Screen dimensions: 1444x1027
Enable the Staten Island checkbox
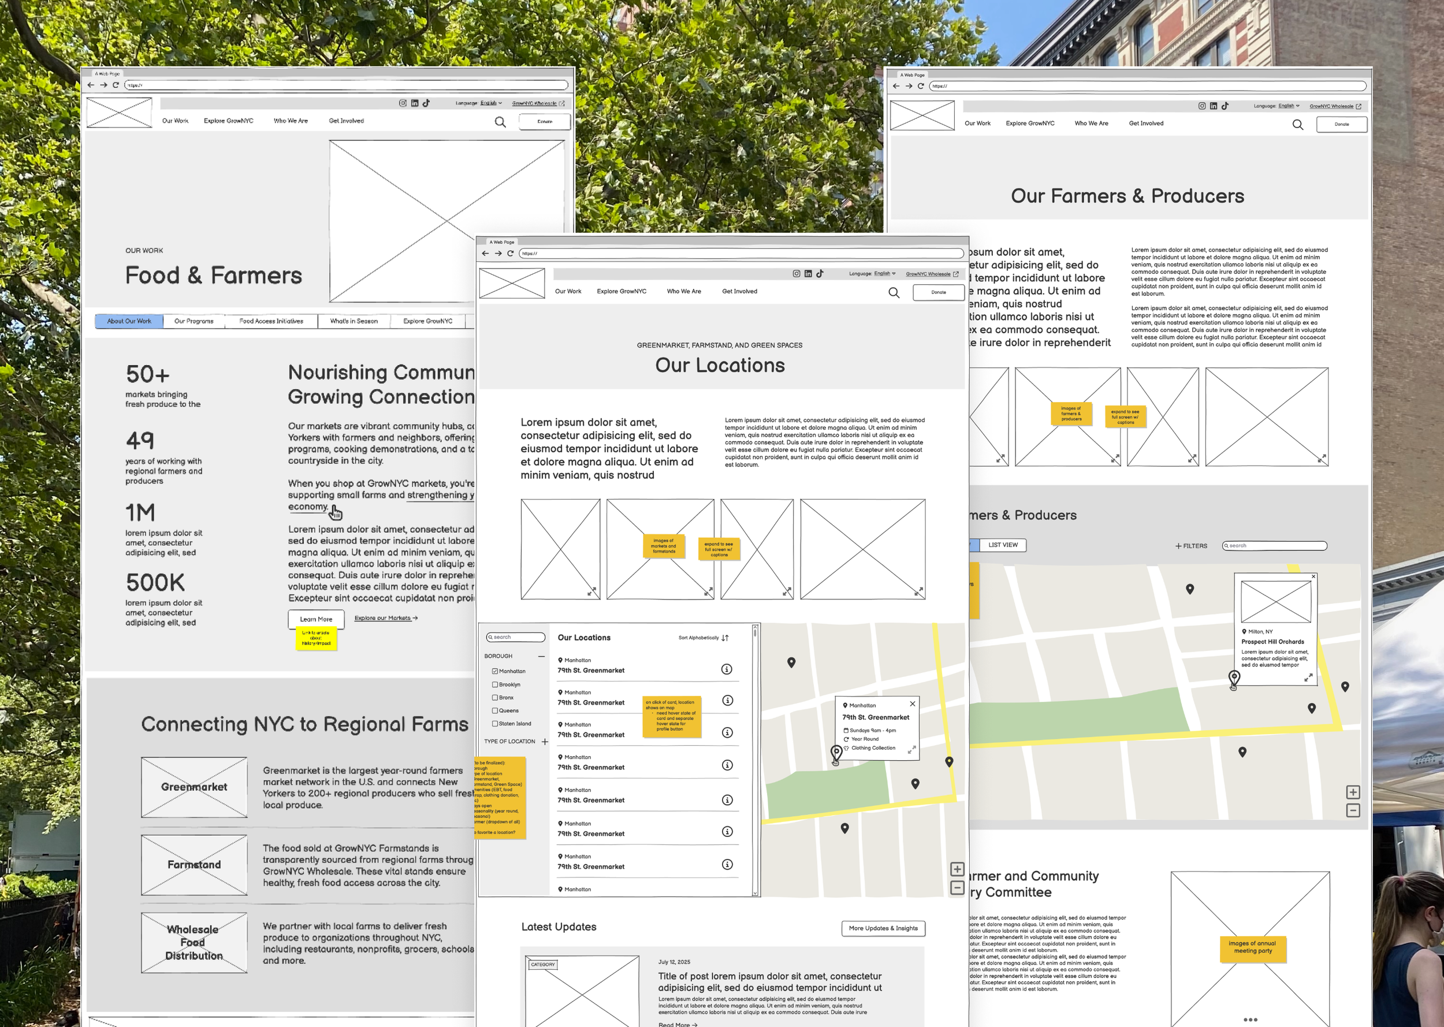pyautogui.click(x=495, y=723)
